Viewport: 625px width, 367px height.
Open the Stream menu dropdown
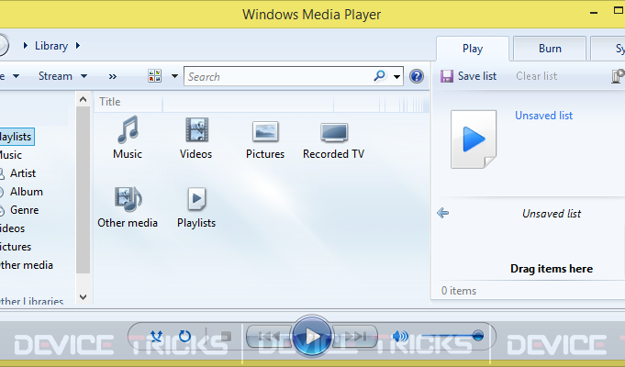pos(62,76)
